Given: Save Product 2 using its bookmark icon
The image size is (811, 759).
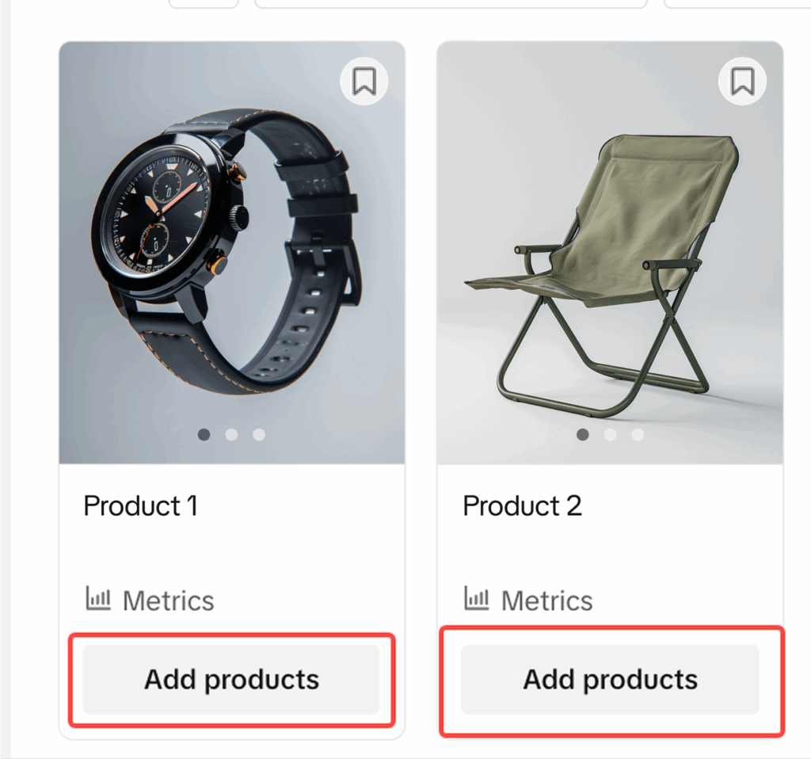Looking at the screenshot, I should click(742, 81).
